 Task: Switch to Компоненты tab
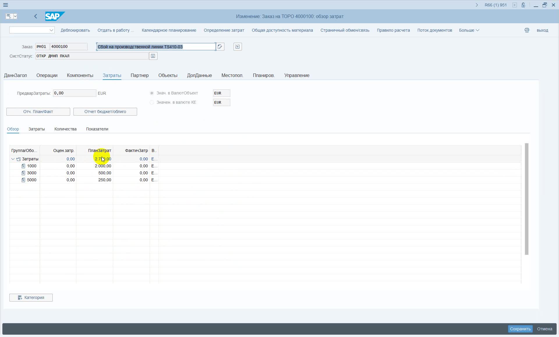click(x=80, y=76)
